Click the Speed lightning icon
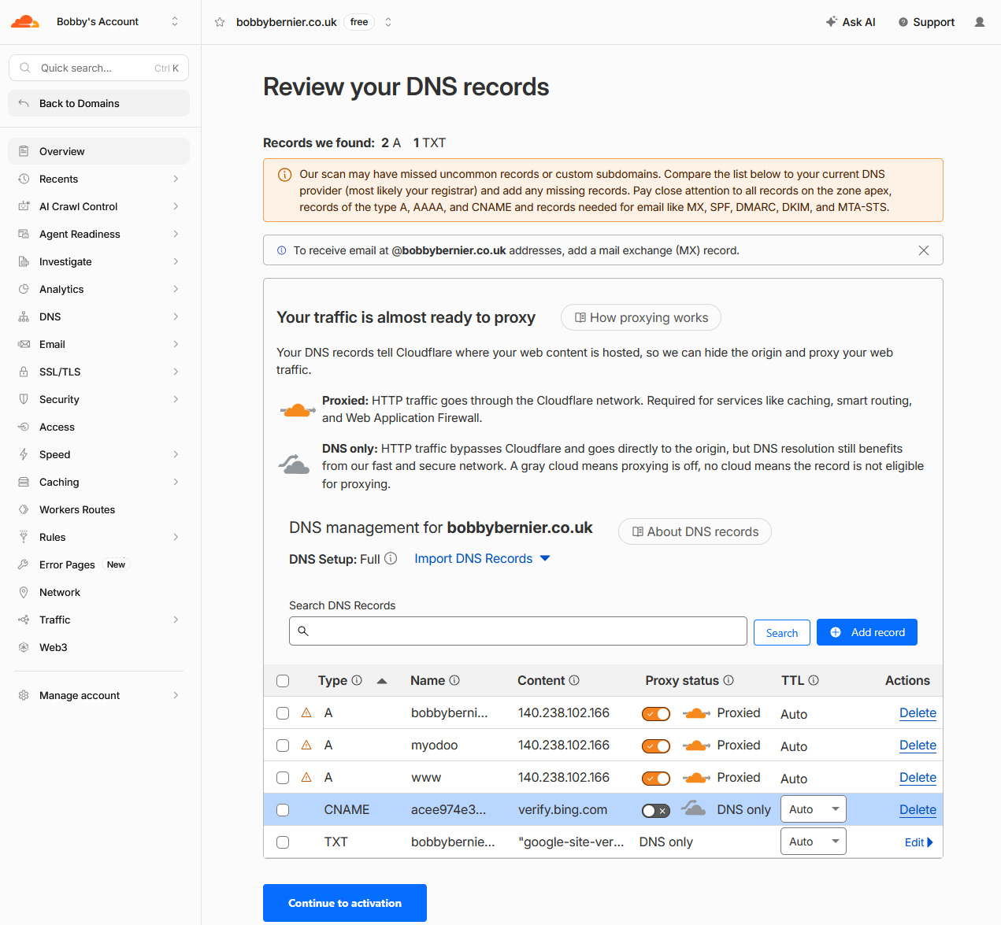This screenshot has height=925, width=1001. click(x=24, y=454)
